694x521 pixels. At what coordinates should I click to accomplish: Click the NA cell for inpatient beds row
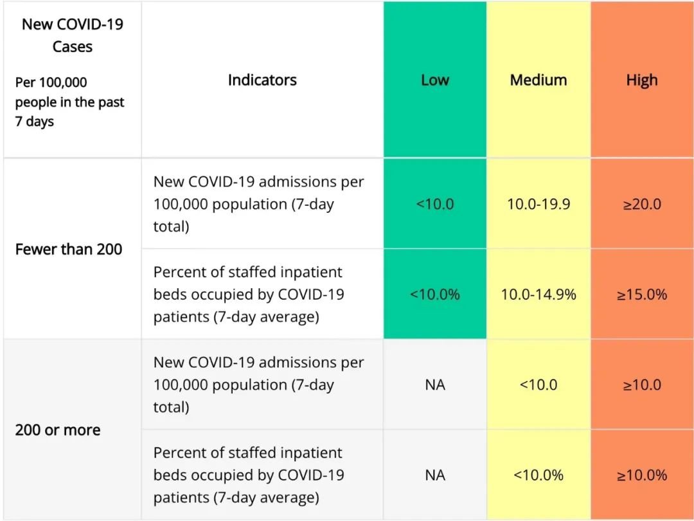434,475
